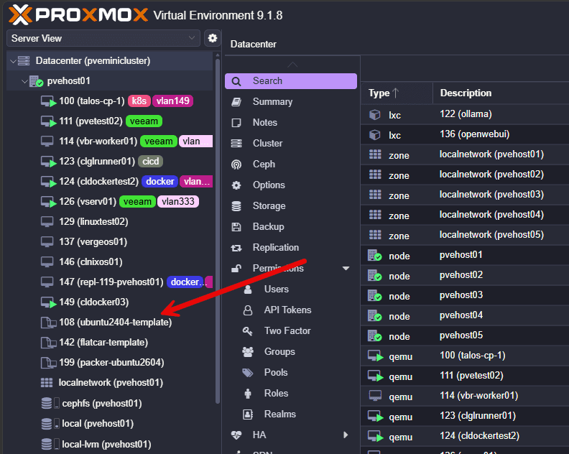
Task: Click the template icon for 142 (flatcar-template)
Action: pos(48,342)
